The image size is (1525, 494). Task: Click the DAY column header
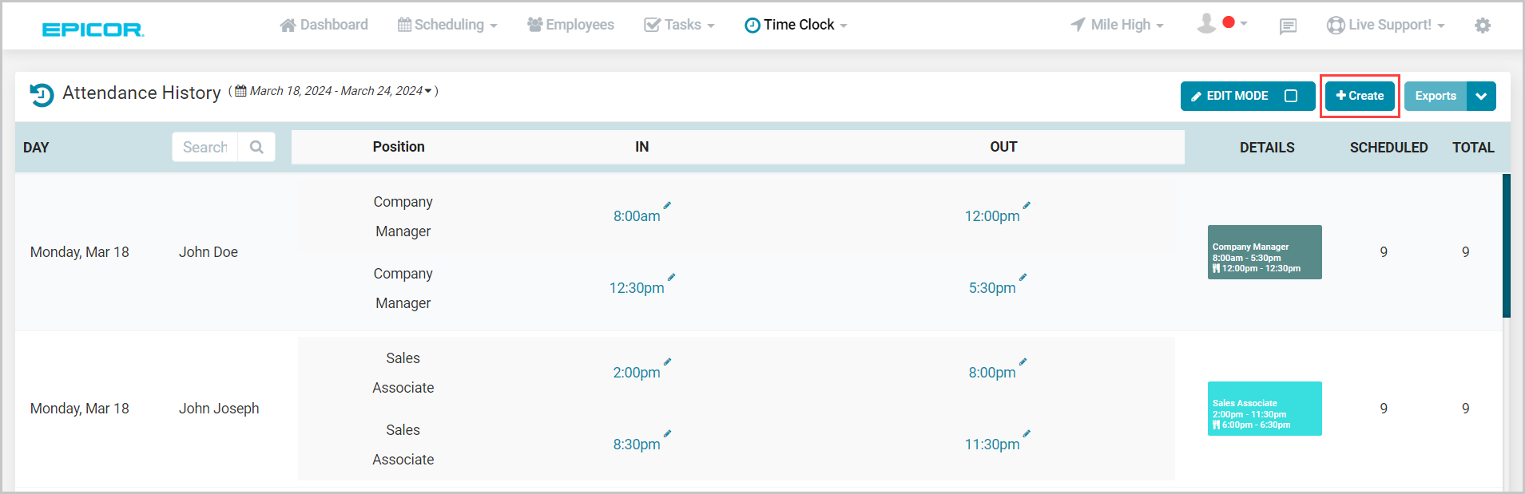click(36, 148)
